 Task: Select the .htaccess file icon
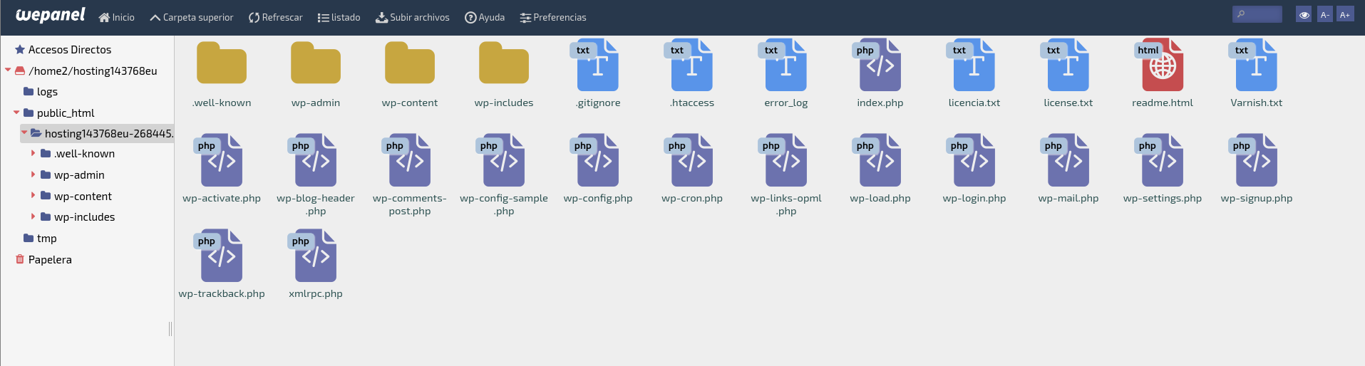tap(688, 65)
